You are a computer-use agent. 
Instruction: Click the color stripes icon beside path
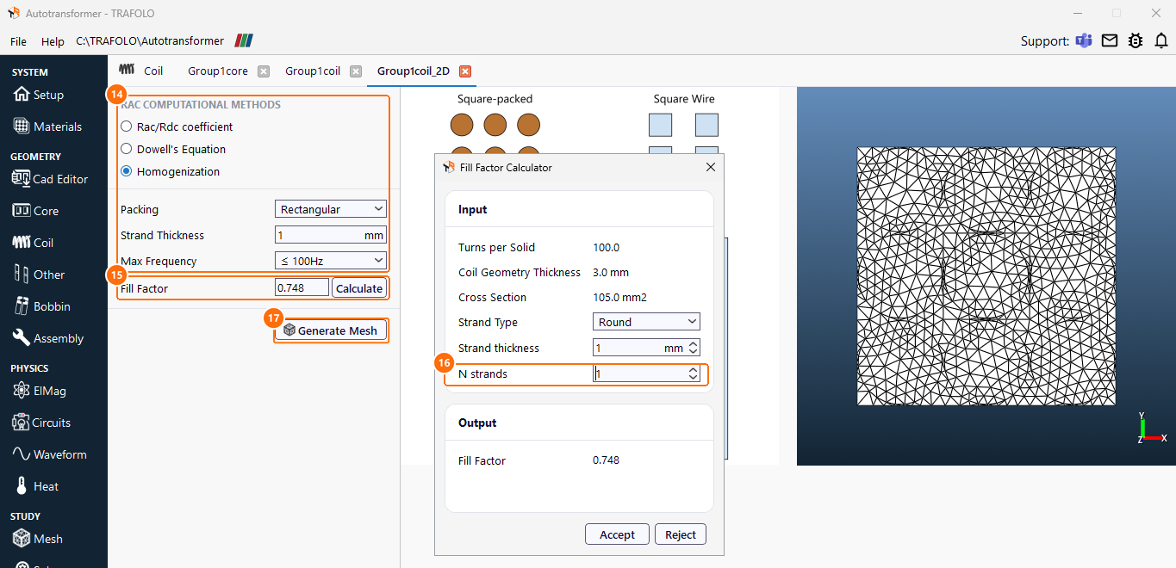click(x=244, y=40)
